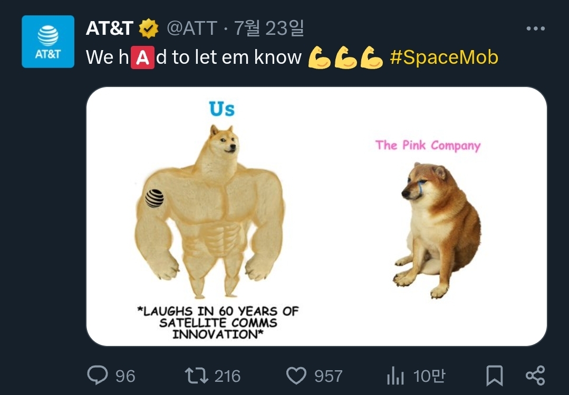Screen dimensions: 569x395
Task: Open the tweet date 7월 23일
Action: point(269,28)
